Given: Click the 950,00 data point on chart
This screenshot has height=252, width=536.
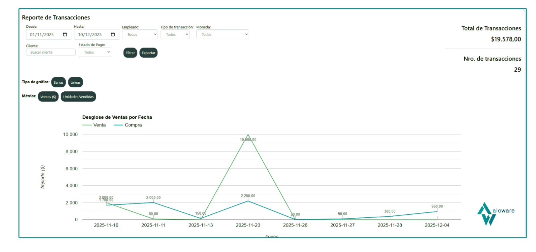Looking at the screenshot, I should coord(437,212).
